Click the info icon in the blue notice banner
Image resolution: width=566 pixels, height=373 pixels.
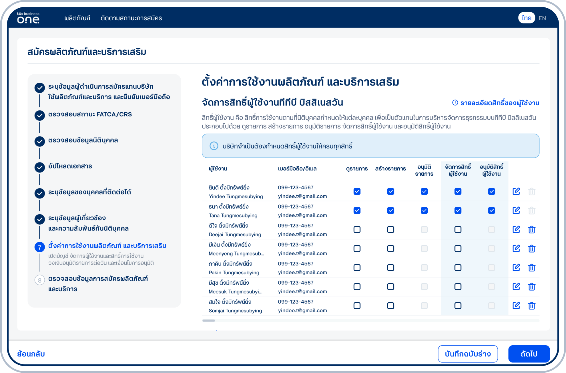(x=214, y=146)
